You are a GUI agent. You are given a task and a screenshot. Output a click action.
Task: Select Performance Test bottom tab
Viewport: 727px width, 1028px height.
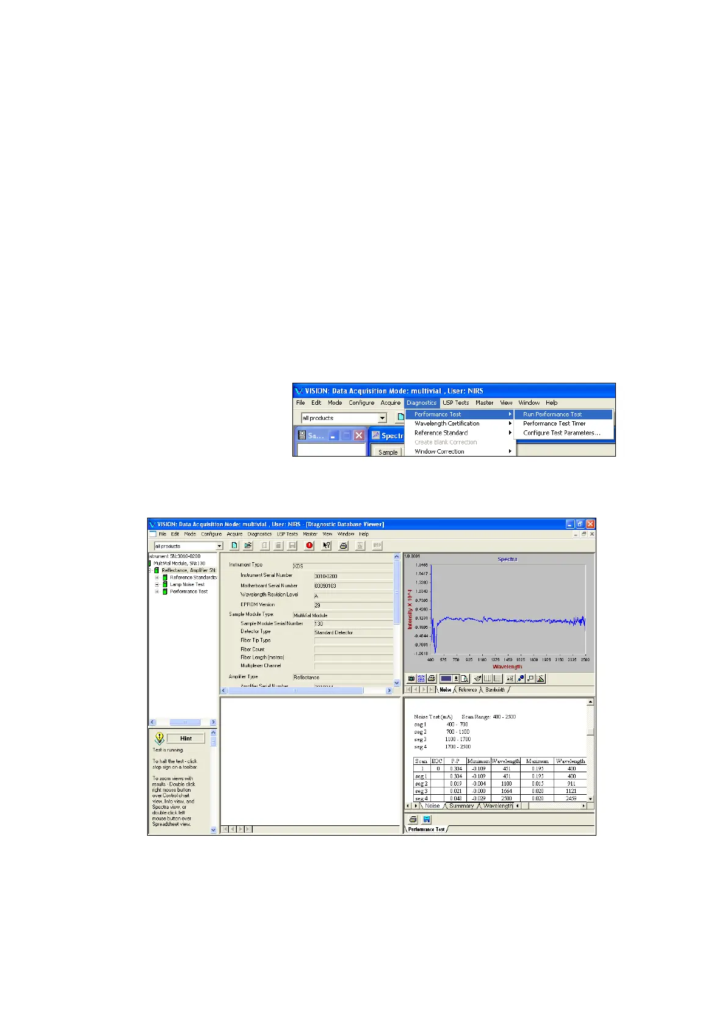coord(426,829)
